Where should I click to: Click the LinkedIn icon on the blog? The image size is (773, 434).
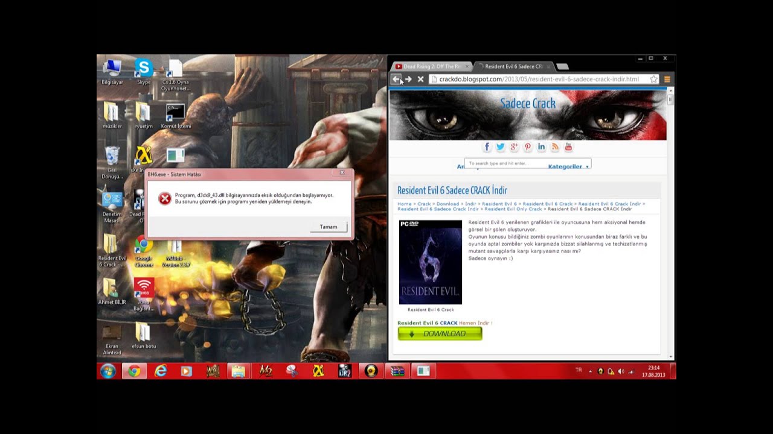pyautogui.click(x=541, y=147)
